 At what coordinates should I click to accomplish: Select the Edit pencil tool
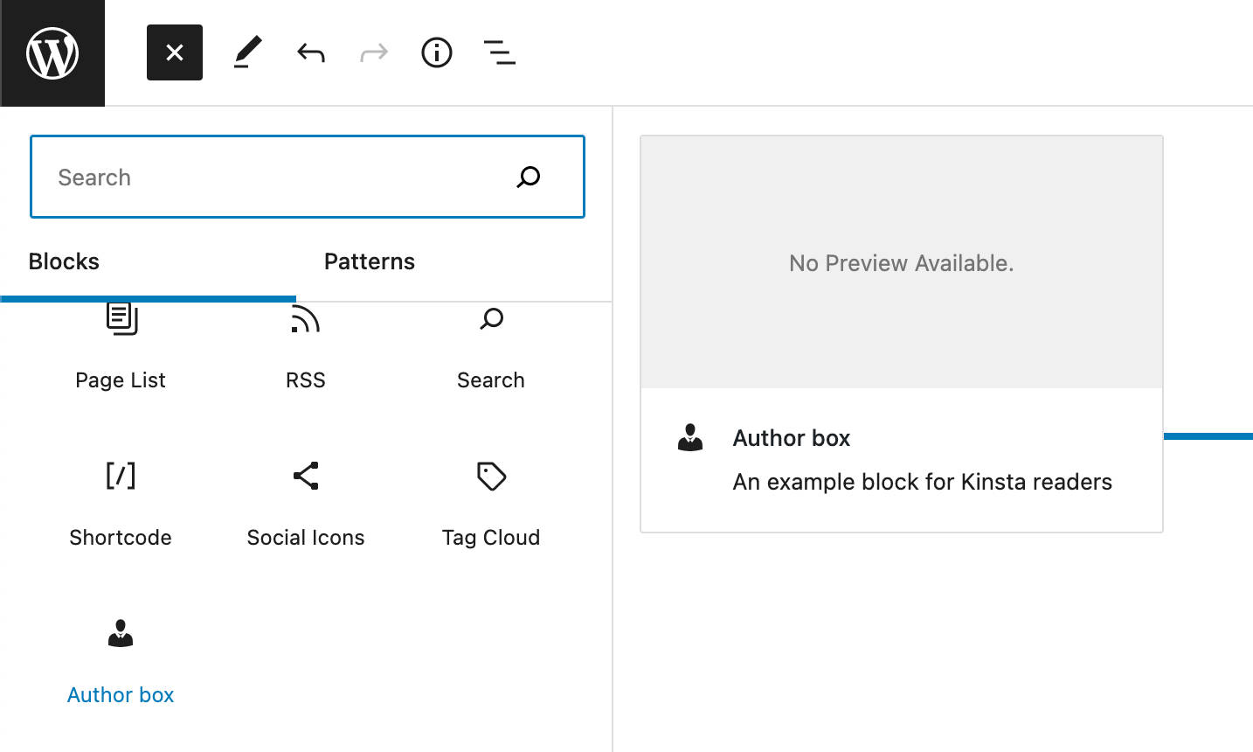coord(247,52)
